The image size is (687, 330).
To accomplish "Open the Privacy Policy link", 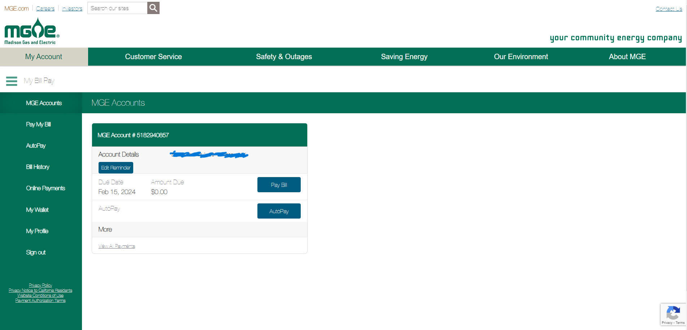I will [x=40, y=285].
